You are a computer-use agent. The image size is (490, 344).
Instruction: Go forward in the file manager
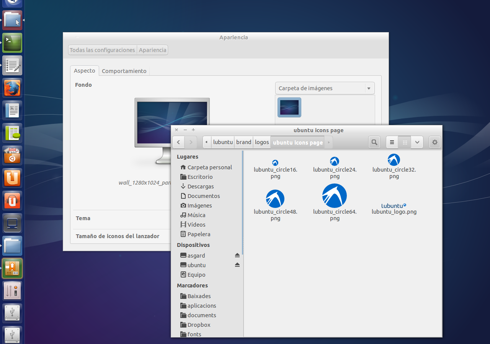(191, 142)
